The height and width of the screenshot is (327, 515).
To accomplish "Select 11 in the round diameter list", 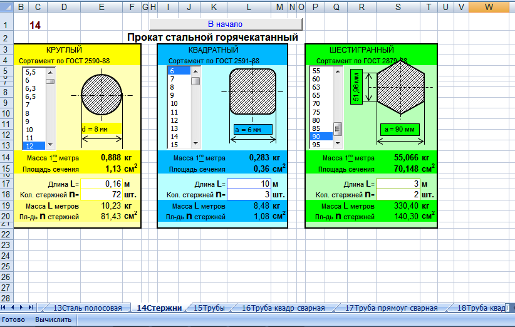I will pyautogui.click(x=34, y=138).
